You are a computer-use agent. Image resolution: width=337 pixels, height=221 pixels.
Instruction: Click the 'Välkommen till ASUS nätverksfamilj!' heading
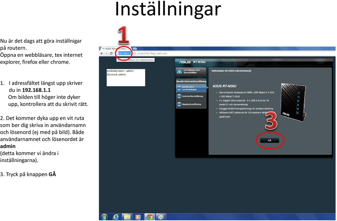[231, 71]
